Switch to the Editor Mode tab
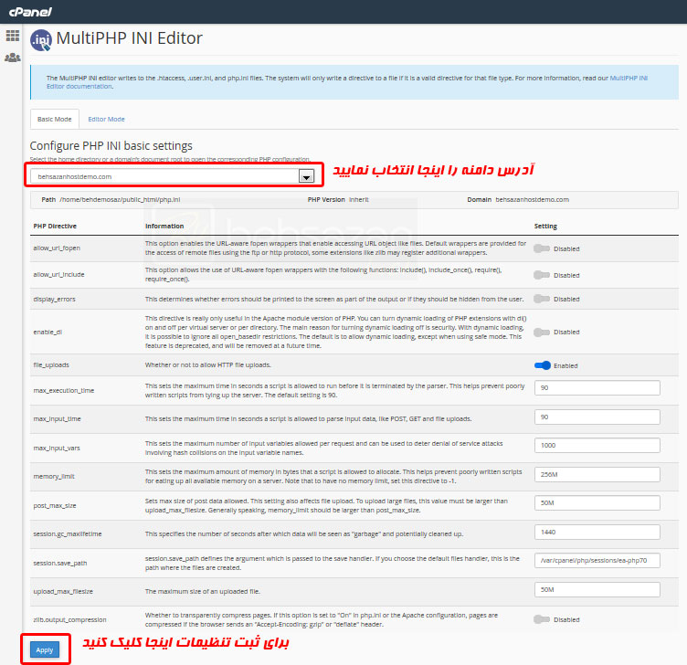The height and width of the screenshot is (665, 687). pos(106,119)
